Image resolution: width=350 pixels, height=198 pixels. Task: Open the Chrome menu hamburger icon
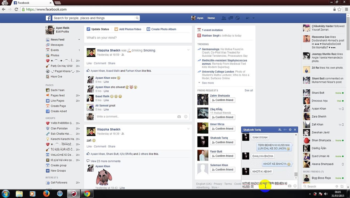(346, 9)
